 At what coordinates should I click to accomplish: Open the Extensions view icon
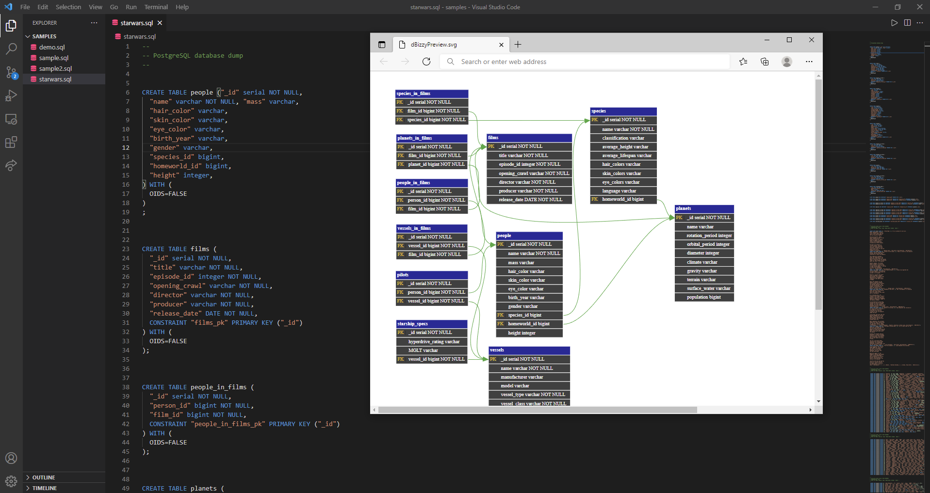coord(11,142)
